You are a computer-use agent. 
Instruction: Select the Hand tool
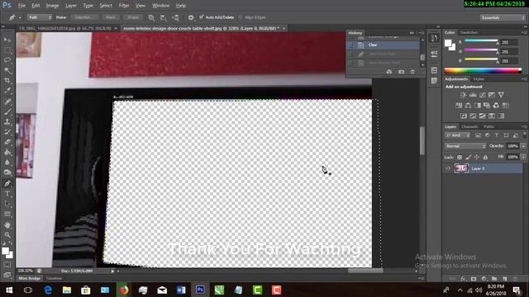click(x=7, y=224)
